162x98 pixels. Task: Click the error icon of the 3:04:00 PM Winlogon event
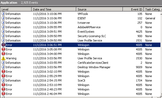pyautogui.click(x=3, y=54)
